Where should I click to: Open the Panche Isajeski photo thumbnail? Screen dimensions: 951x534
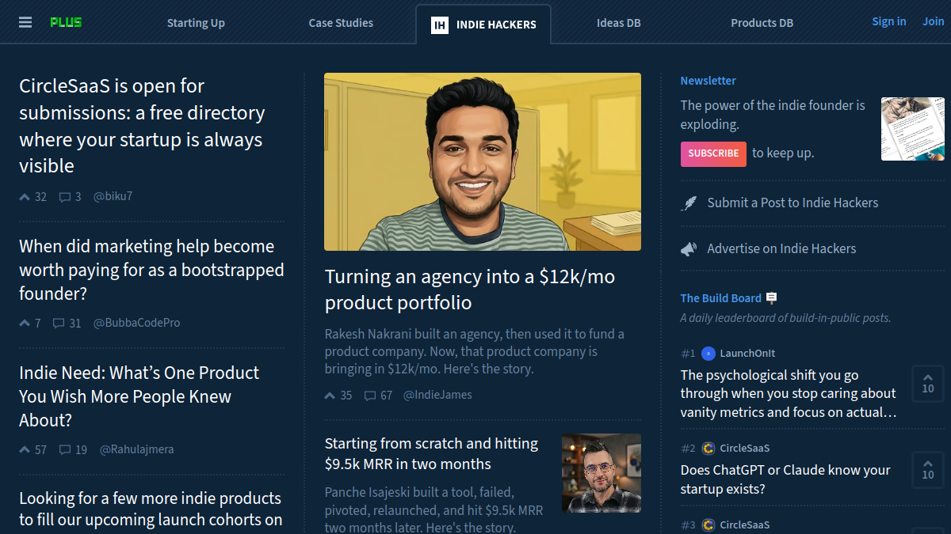tap(602, 473)
